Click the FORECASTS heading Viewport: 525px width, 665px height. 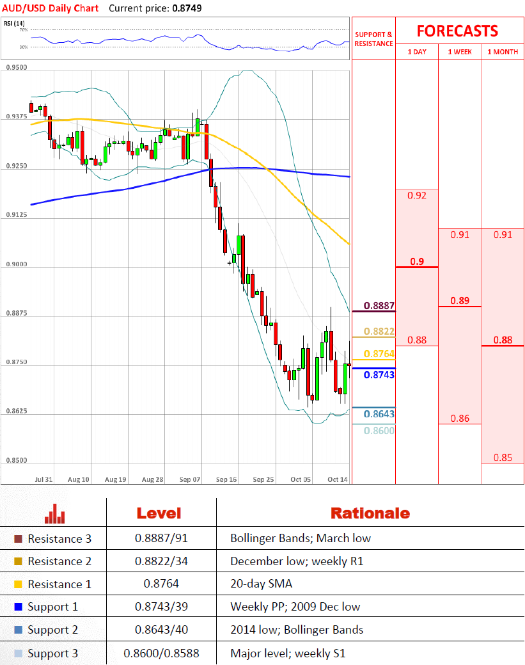[457, 31]
